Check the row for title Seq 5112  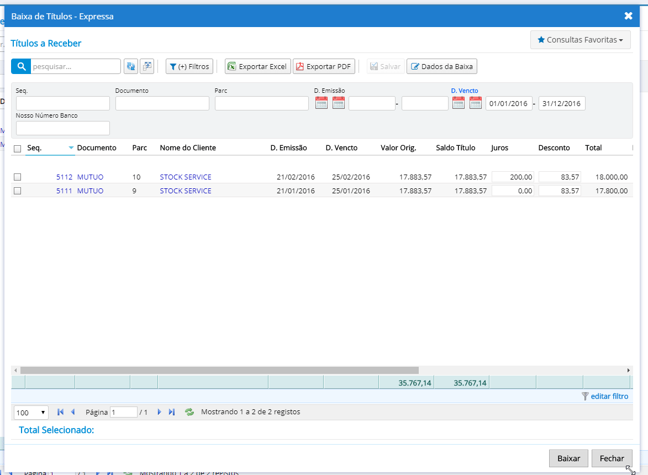[17, 177]
